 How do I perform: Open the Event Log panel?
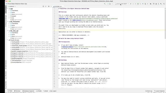[x=149, y=91]
